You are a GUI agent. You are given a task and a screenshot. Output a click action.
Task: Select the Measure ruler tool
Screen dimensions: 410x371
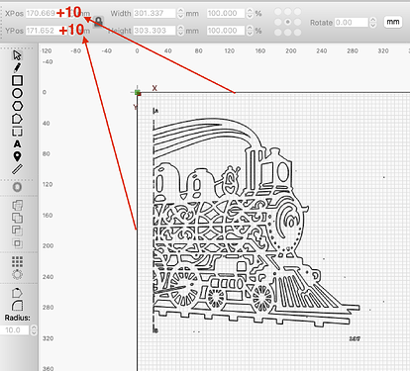pyautogui.click(x=17, y=169)
